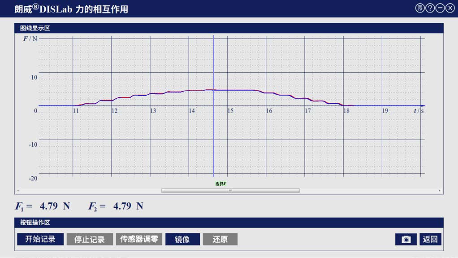Click the F2 force reading value
458x258 pixels.
pyautogui.click(x=122, y=206)
